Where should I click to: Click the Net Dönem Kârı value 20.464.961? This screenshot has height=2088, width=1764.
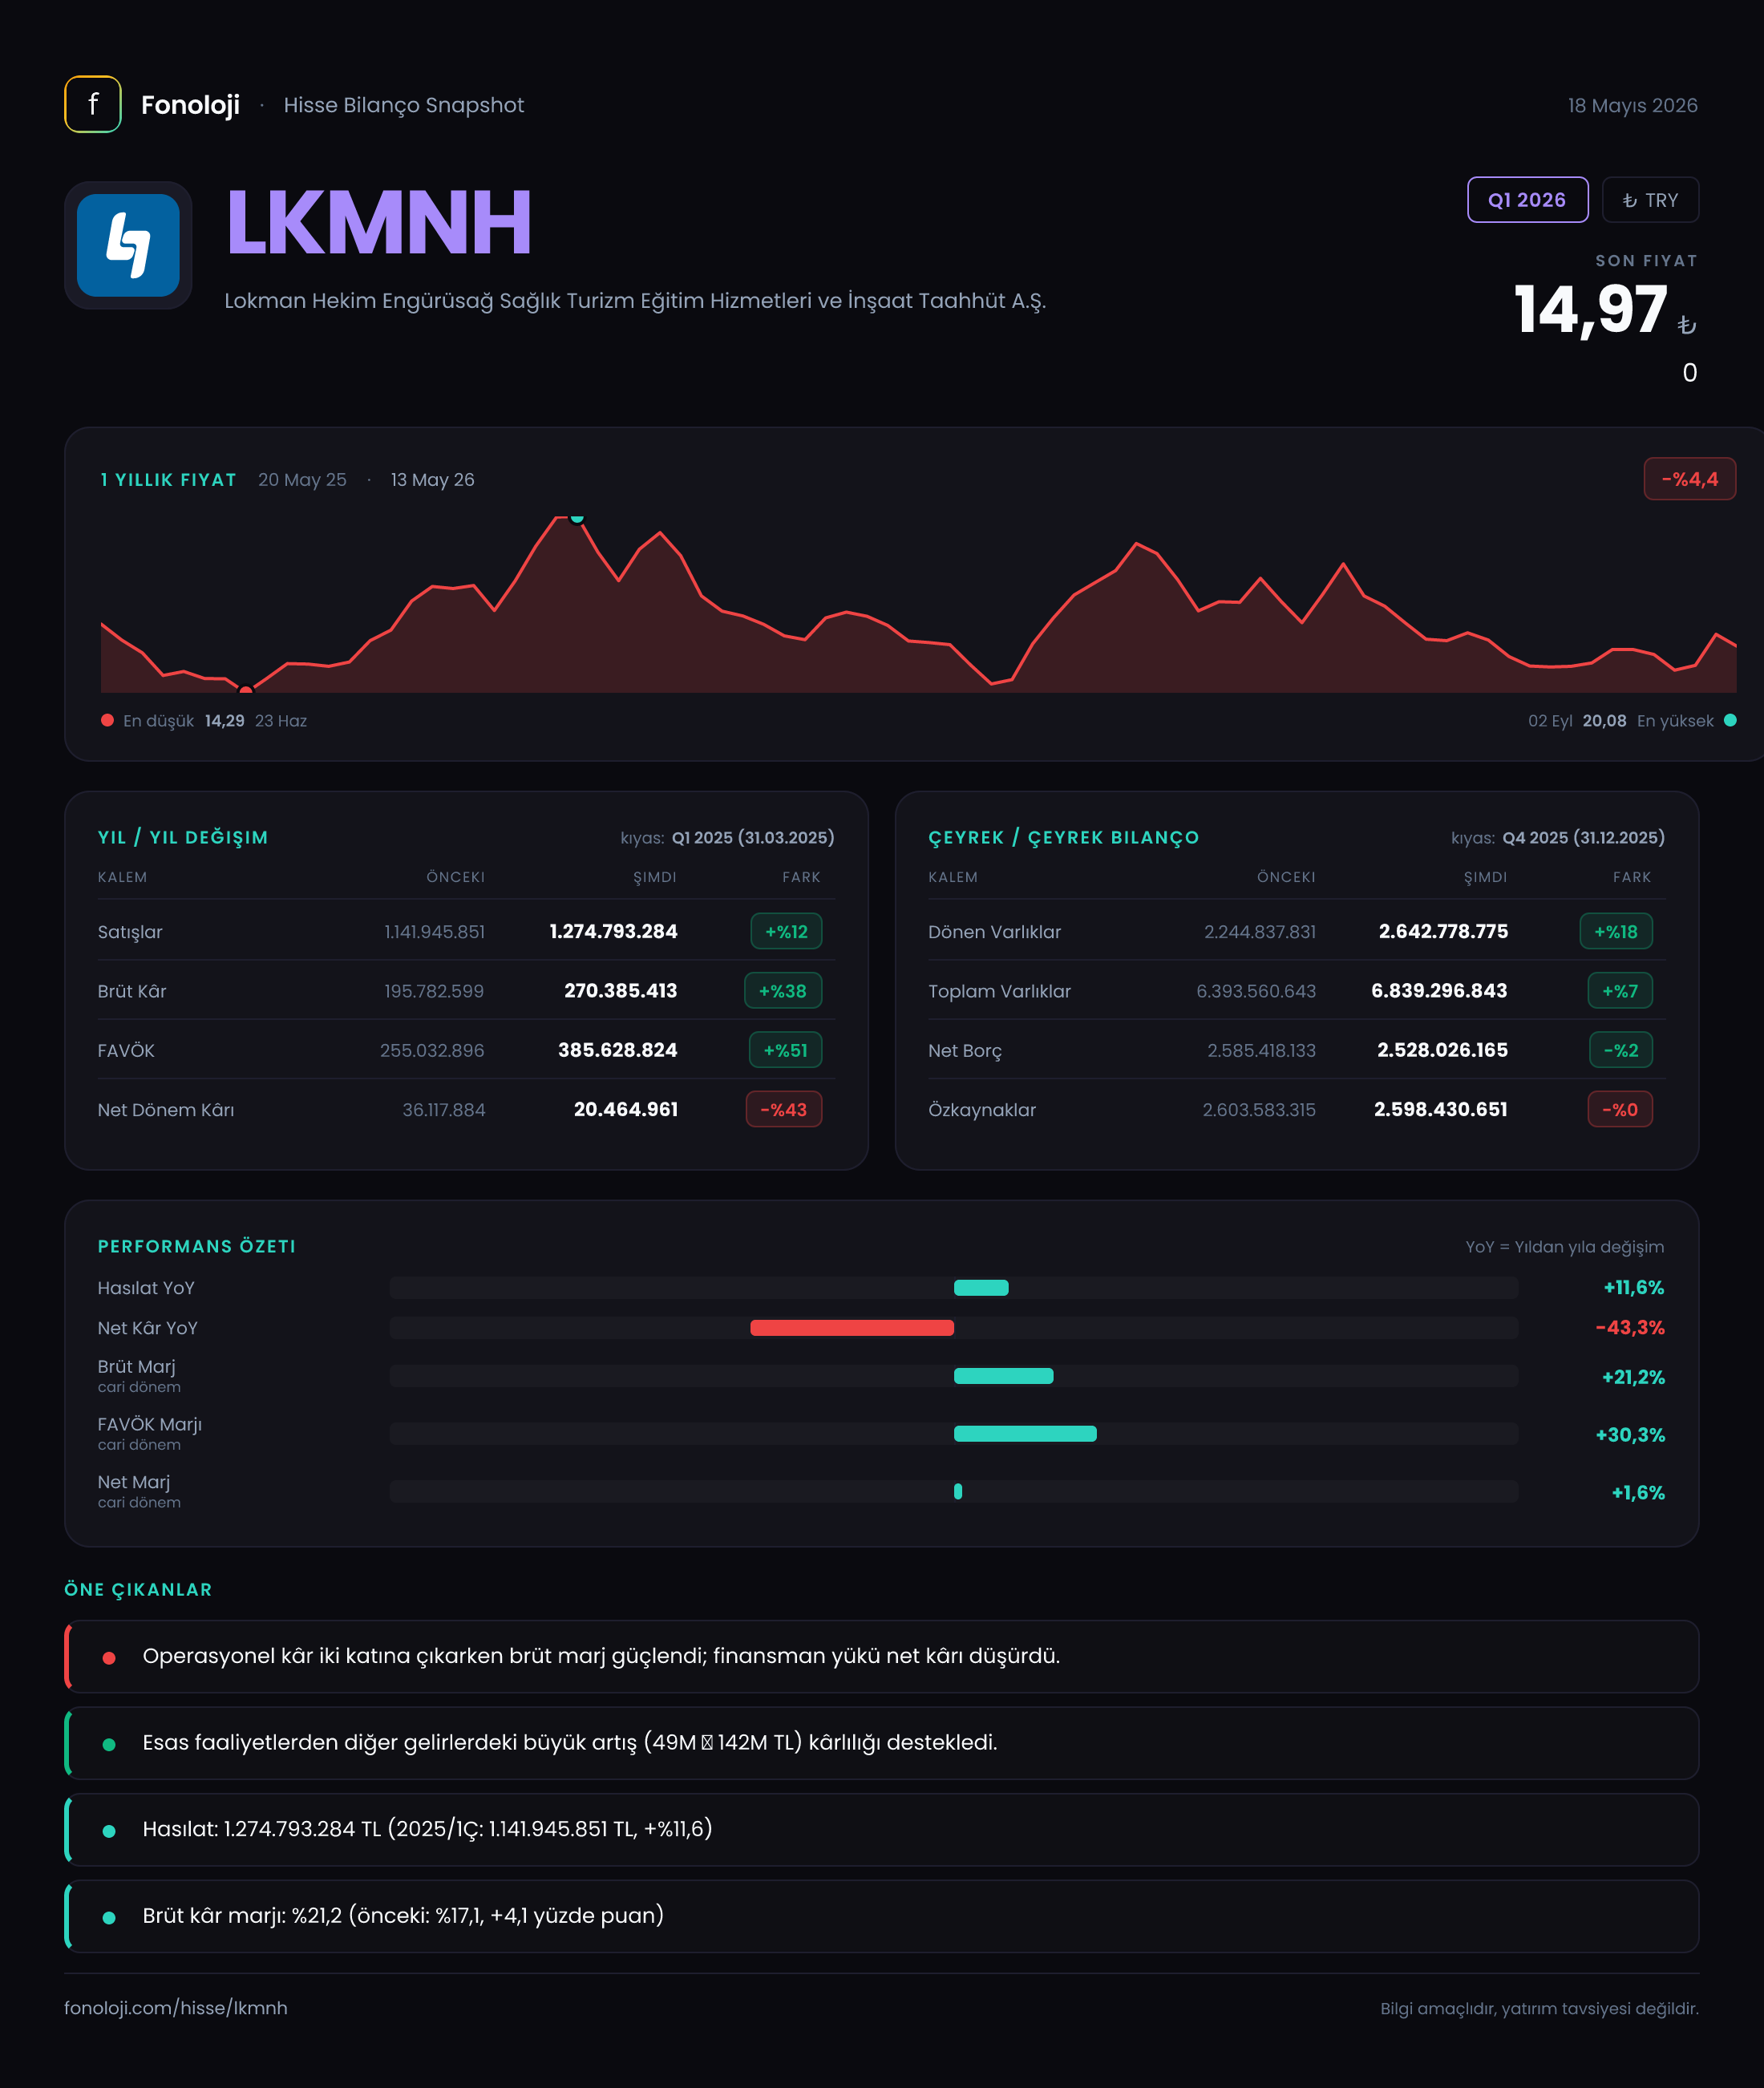[x=625, y=1109]
